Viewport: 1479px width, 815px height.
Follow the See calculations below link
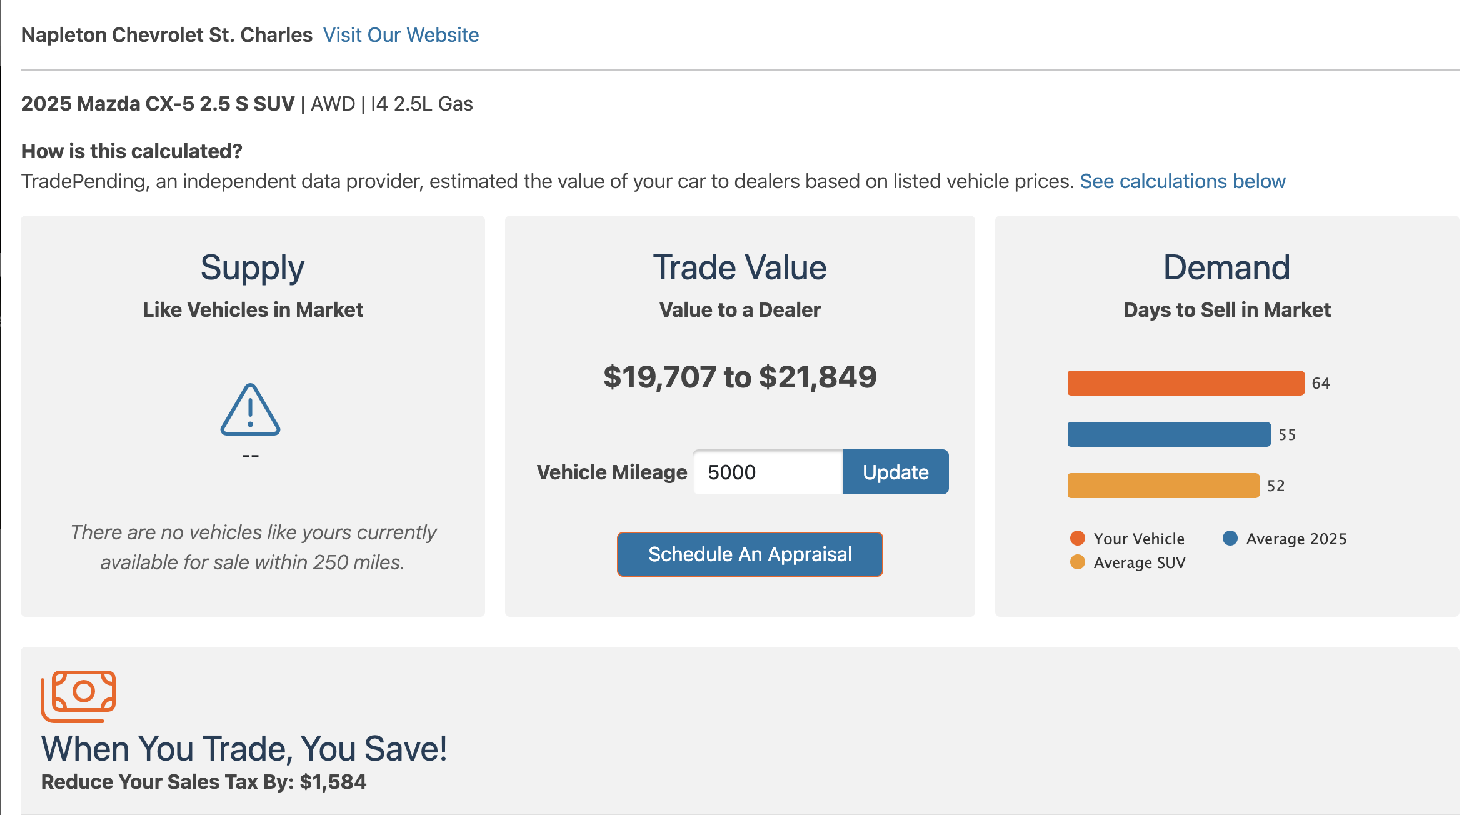tap(1182, 181)
